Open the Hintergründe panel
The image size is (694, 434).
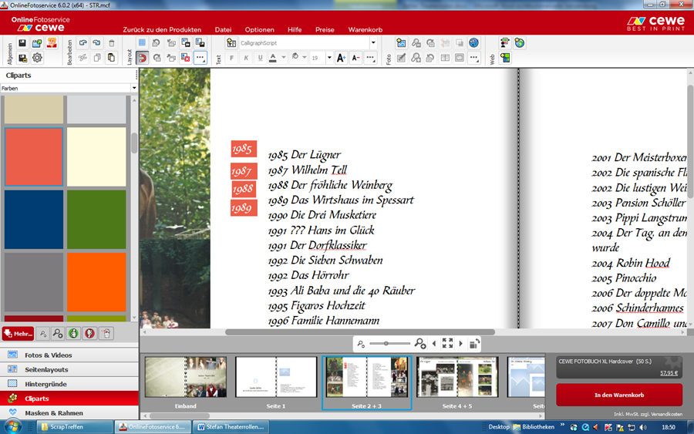point(69,384)
